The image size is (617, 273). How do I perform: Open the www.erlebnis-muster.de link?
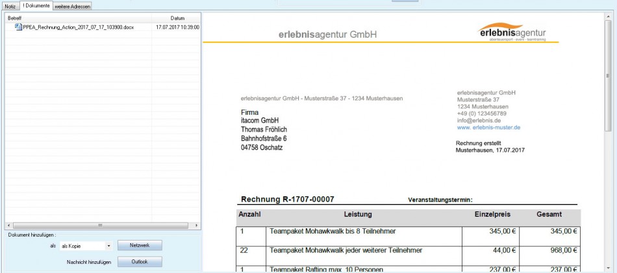click(x=488, y=128)
